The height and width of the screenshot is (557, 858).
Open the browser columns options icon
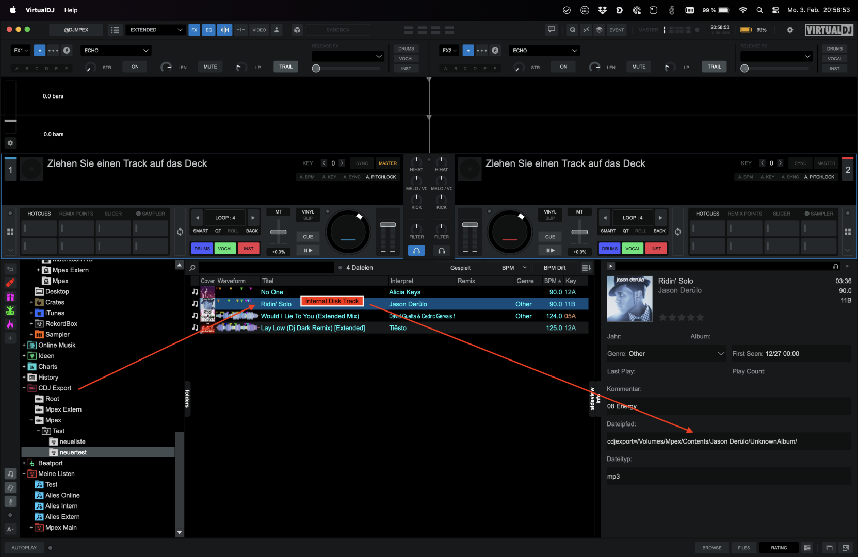(586, 268)
